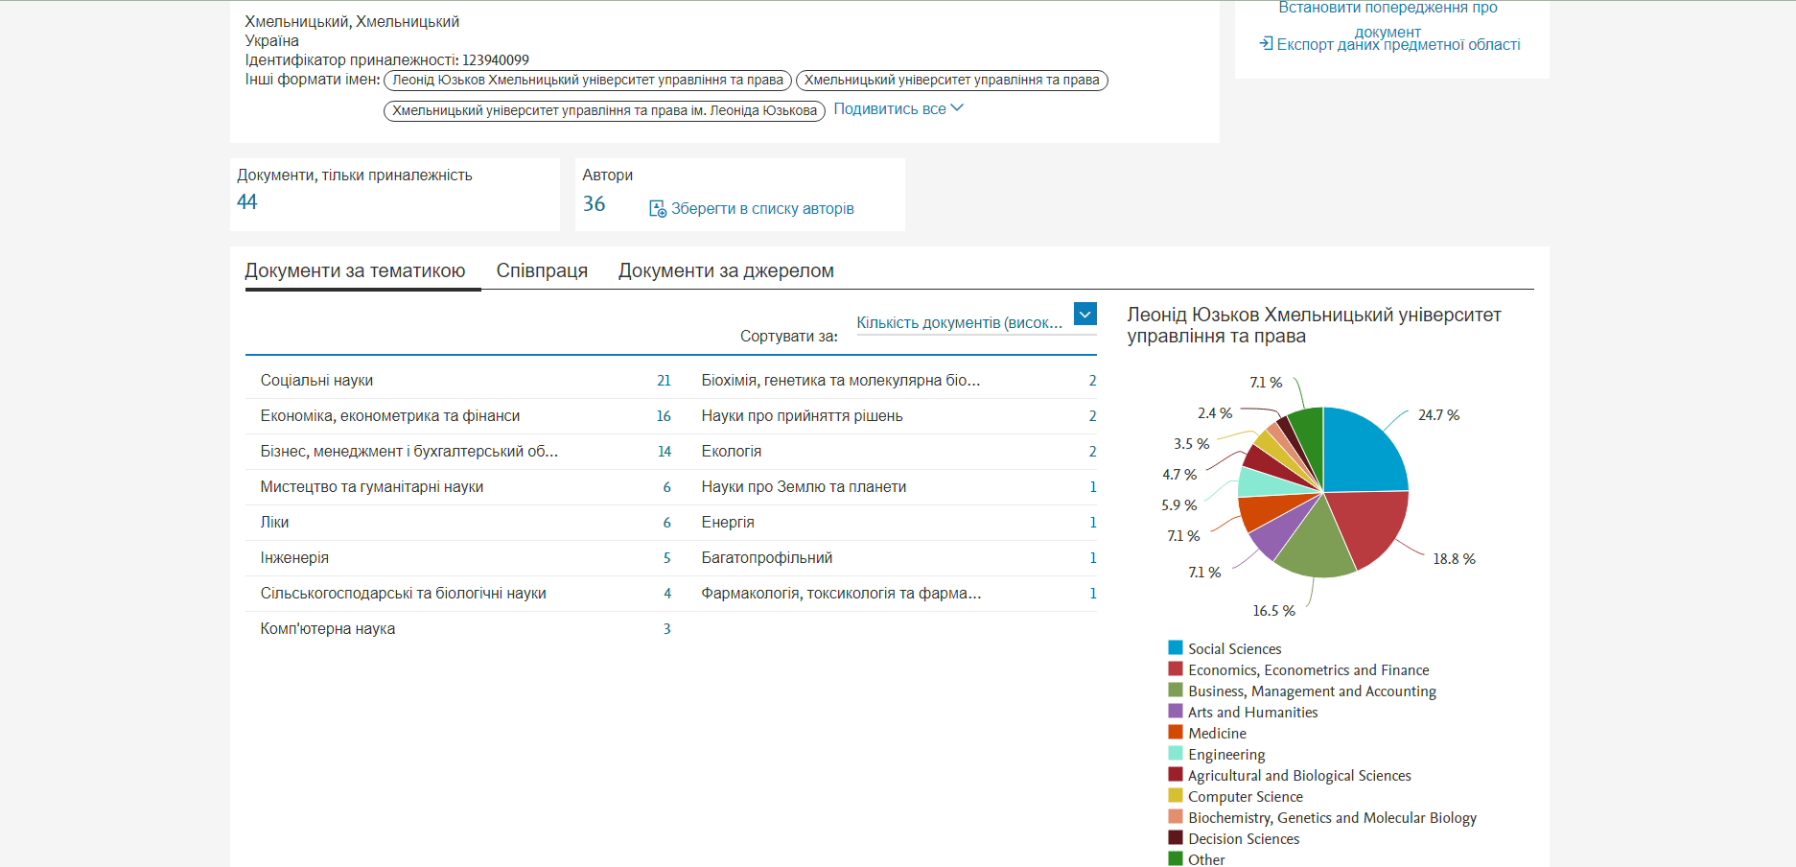Open 14 documents for 'Бізнес, менеджмент'
Screen dimensions: 1796x867
point(665,451)
